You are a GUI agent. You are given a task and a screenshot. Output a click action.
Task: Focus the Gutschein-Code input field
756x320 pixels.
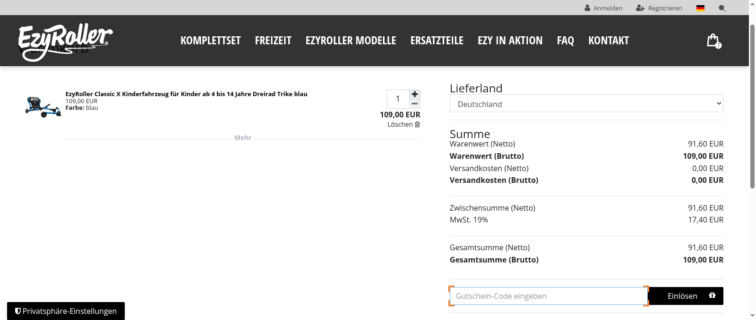pos(548,296)
